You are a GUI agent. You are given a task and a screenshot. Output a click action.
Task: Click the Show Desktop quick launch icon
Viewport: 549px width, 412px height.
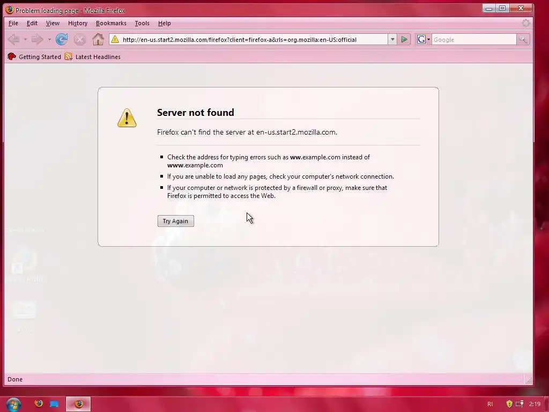54,404
